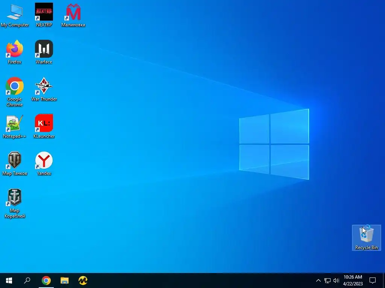Select the War Thunder desktop shortcut
The image size is (385, 288).
tap(44, 89)
